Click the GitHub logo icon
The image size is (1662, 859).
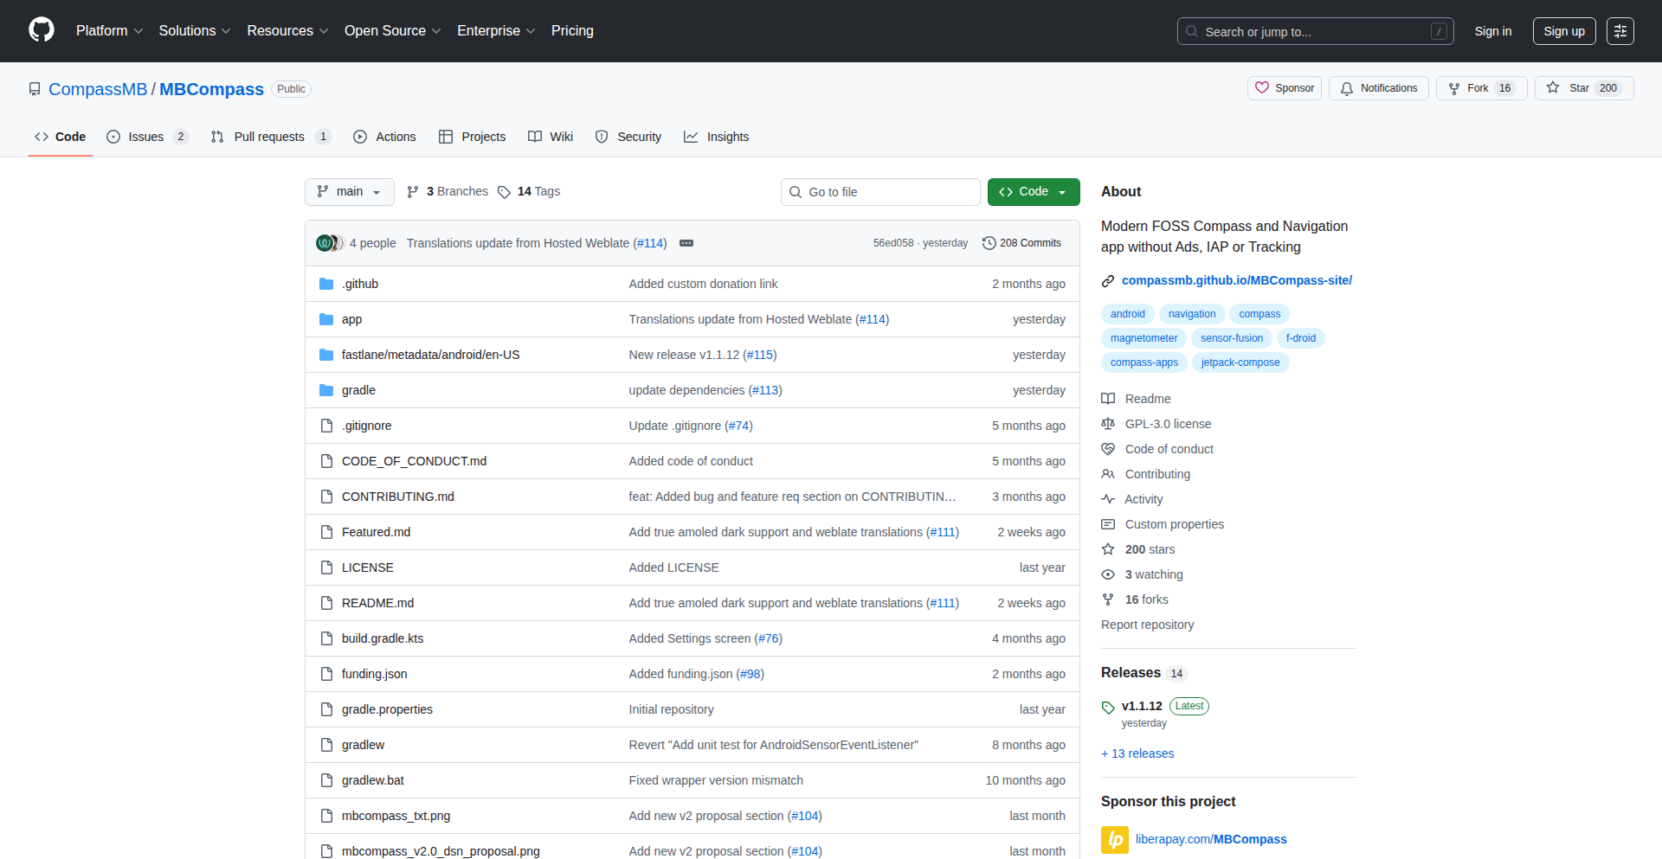pyautogui.click(x=42, y=30)
